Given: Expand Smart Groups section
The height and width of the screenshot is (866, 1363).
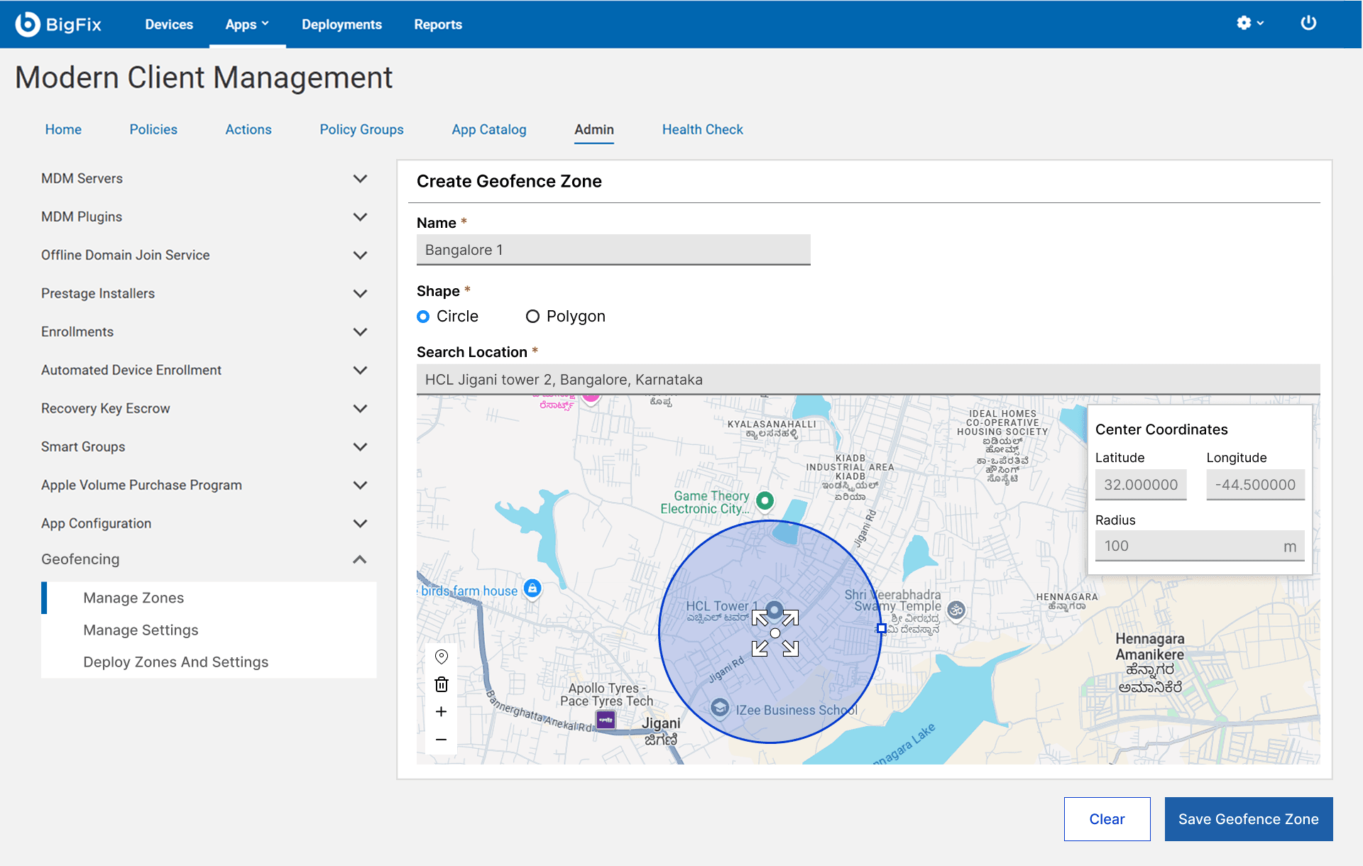Looking at the screenshot, I should 361,446.
